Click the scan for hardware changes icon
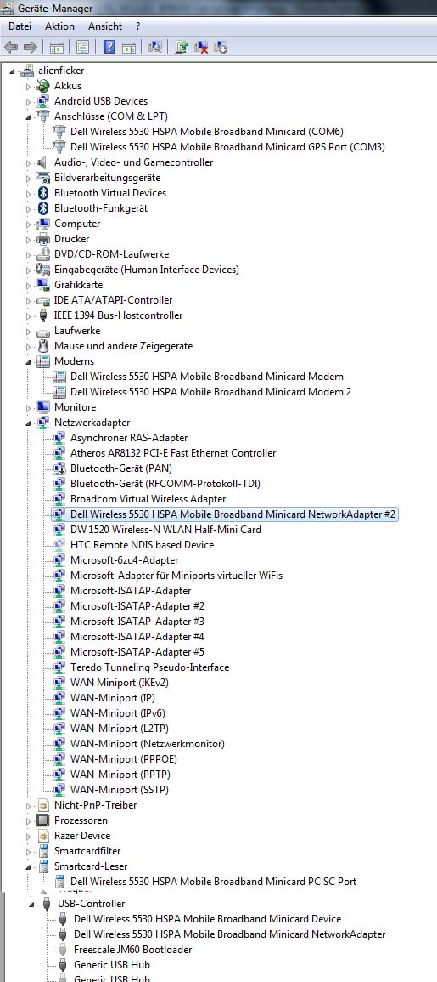This screenshot has height=982, width=437. (155, 47)
